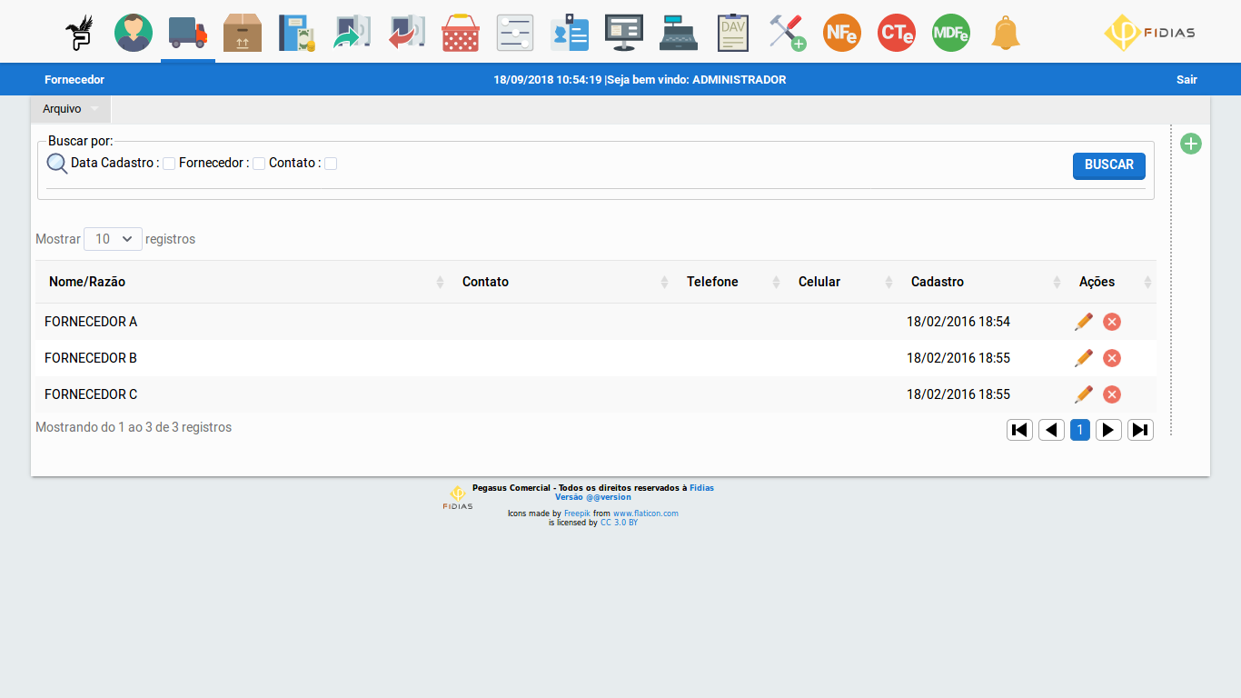The image size is (1241, 698).
Task: Add a new supplier with green plus
Action: tap(1190, 144)
